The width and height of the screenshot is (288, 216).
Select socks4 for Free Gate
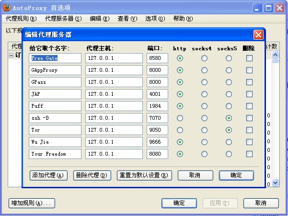(204, 58)
